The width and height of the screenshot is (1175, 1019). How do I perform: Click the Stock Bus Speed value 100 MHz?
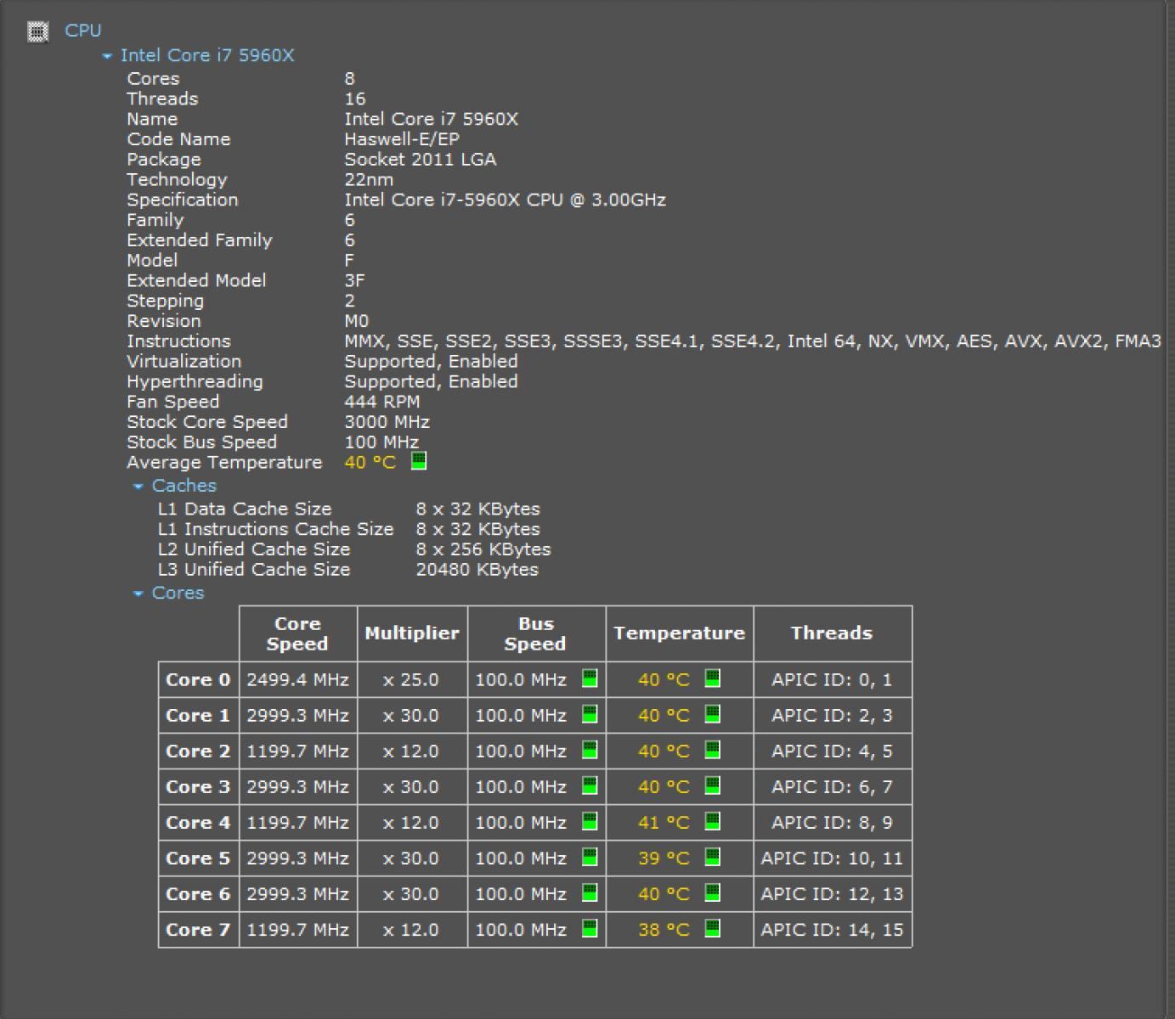tap(381, 442)
